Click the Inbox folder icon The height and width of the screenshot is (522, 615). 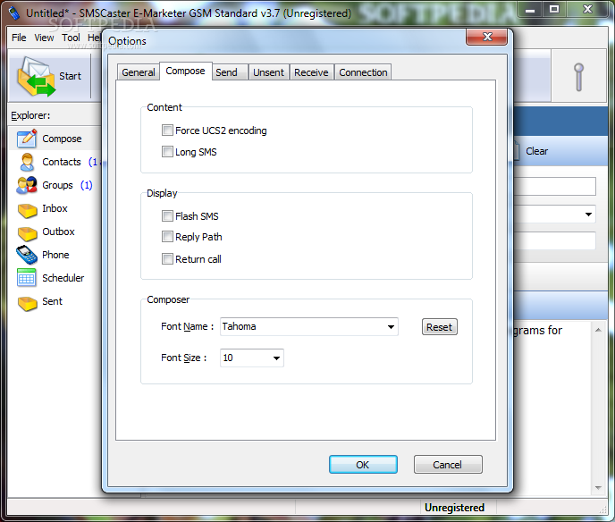click(x=27, y=210)
